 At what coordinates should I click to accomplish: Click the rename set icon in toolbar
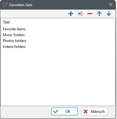click(80, 14)
